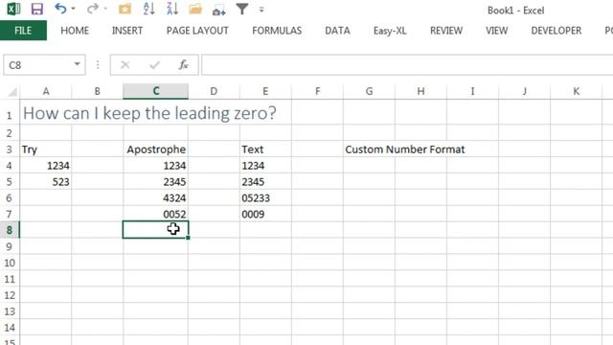
Task: Switch to the REVIEW tab
Action: pyautogui.click(x=446, y=31)
